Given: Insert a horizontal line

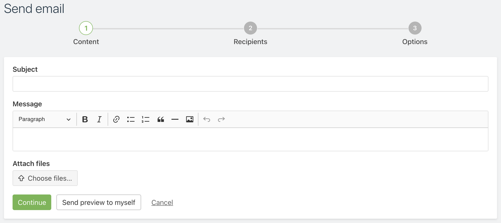Looking at the screenshot, I should (175, 119).
